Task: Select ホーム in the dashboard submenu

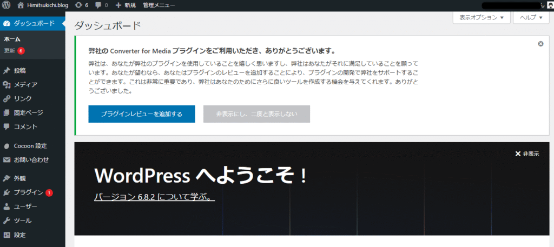Action: pos(12,39)
